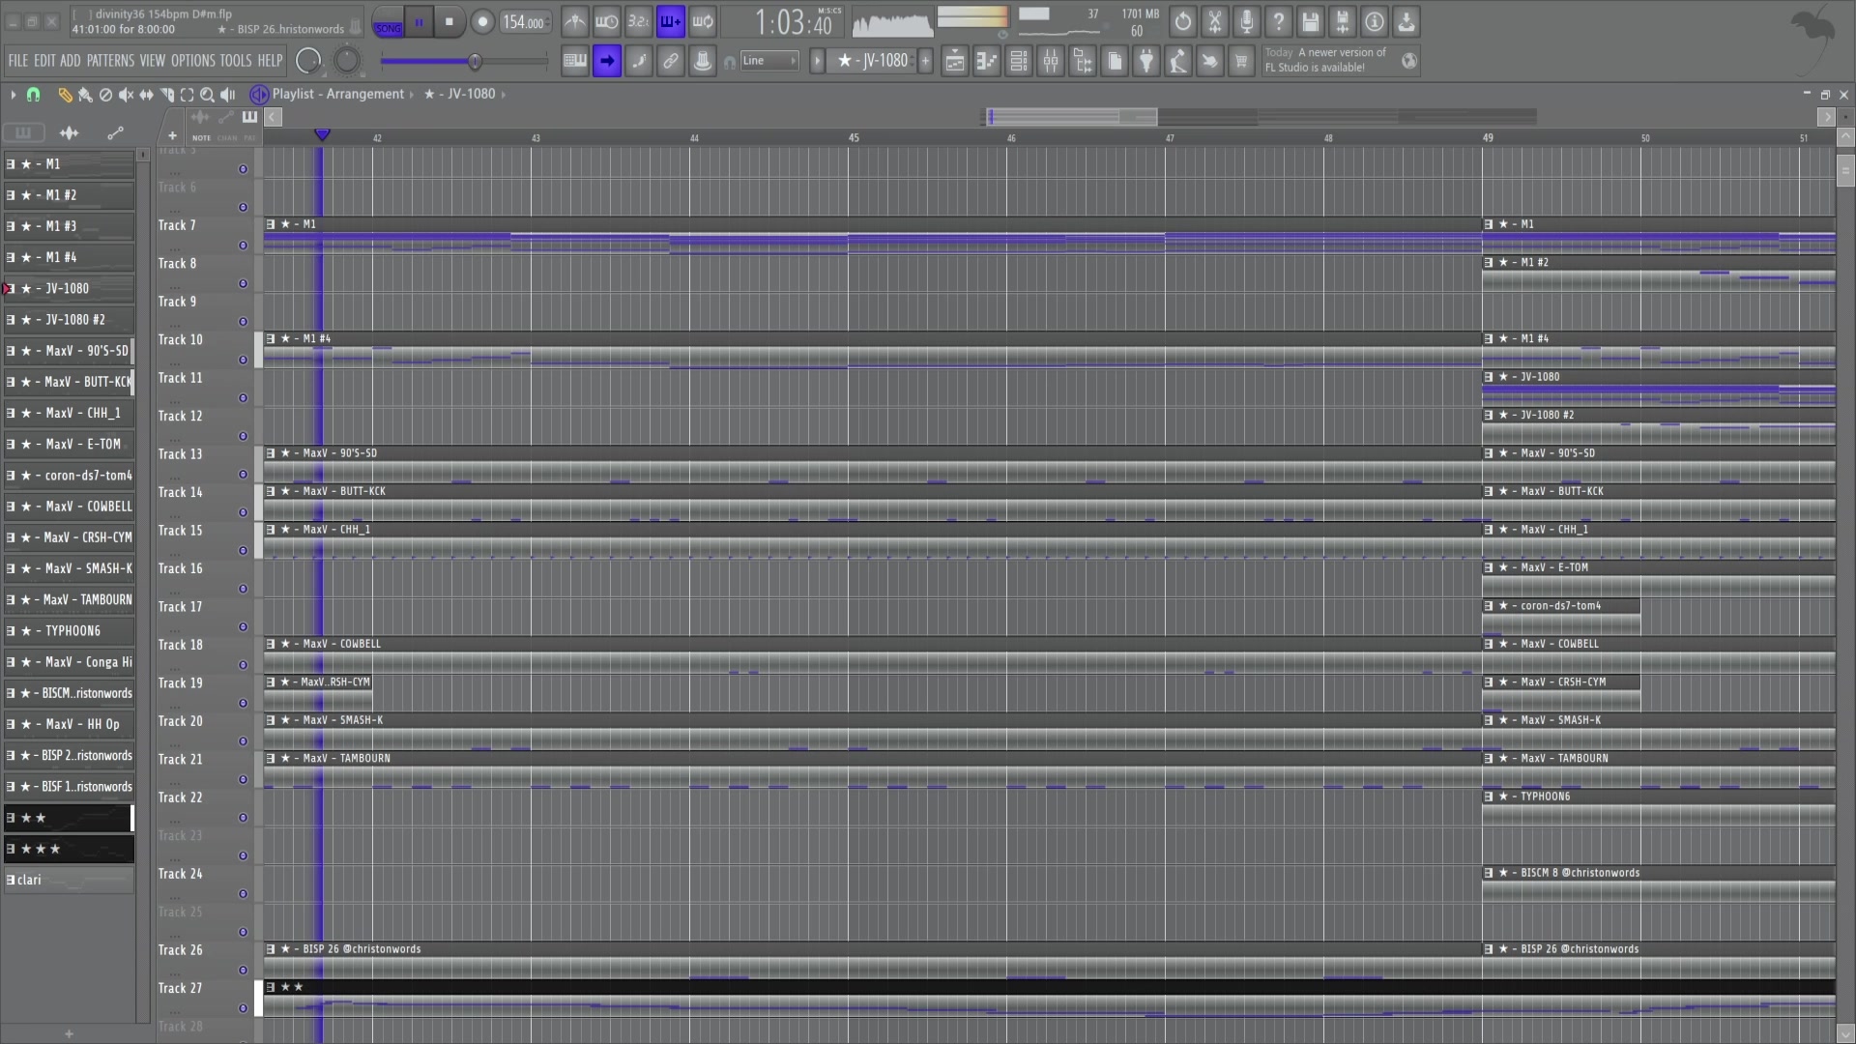The width and height of the screenshot is (1856, 1044).
Task: Toggle mute switch on Track 10
Action: point(243,360)
